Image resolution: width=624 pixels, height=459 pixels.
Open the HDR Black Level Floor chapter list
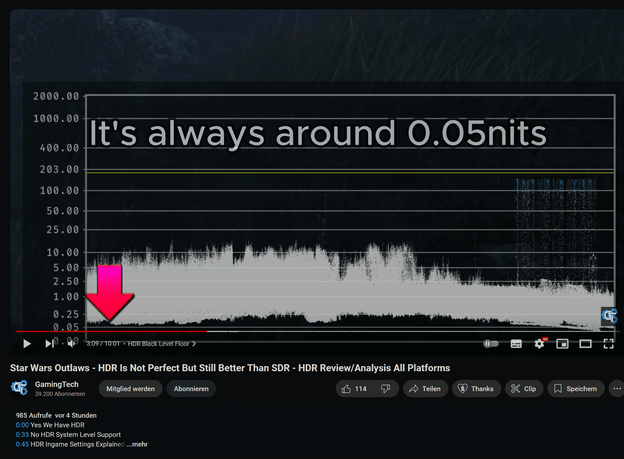point(162,344)
